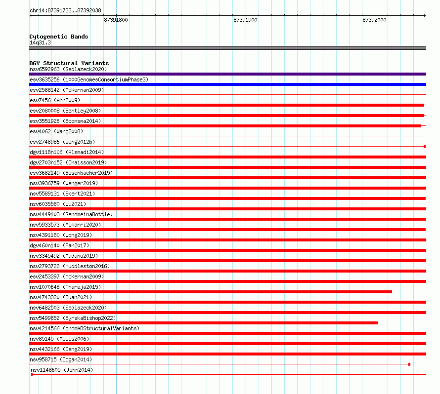Click the nsv6592963 (Sedlazeck2020) variant label
440x394 pixels.
point(68,69)
